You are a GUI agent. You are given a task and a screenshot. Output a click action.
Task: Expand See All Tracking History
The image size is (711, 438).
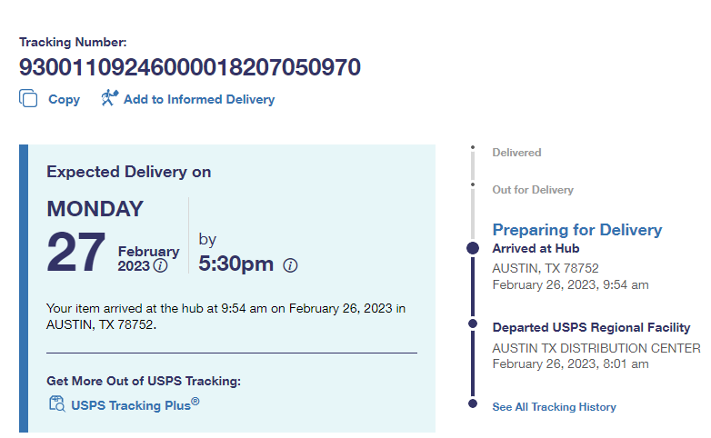pyautogui.click(x=554, y=407)
